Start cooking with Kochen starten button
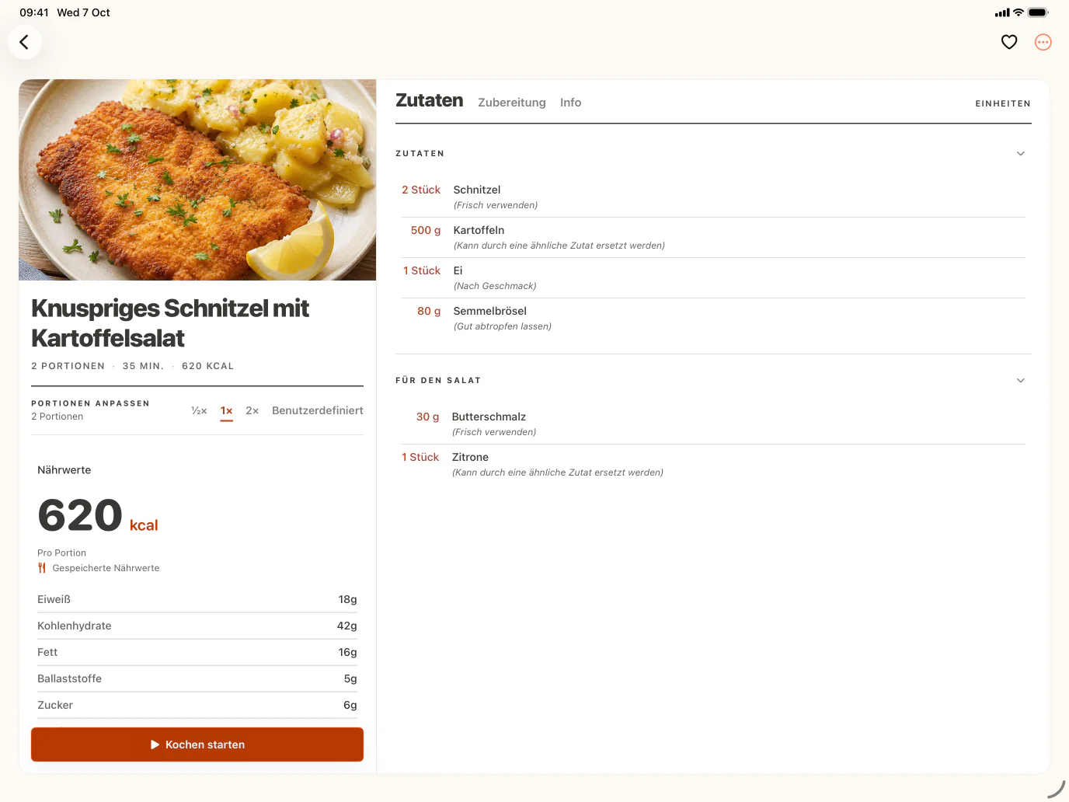This screenshot has height=802, width=1069. (x=197, y=744)
